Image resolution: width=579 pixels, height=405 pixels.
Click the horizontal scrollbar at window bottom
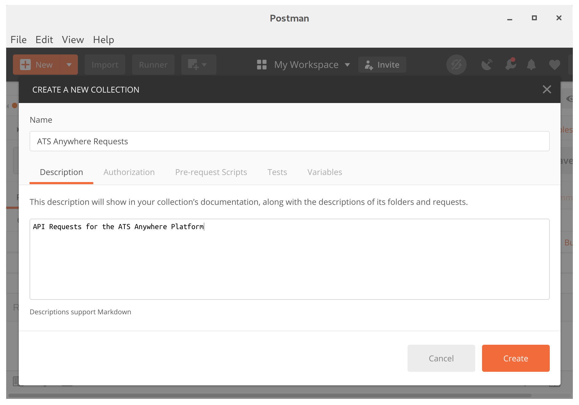270,395
